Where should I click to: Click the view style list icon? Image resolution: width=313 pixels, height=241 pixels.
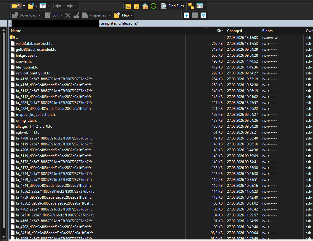pyautogui.click(x=199, y=6)
